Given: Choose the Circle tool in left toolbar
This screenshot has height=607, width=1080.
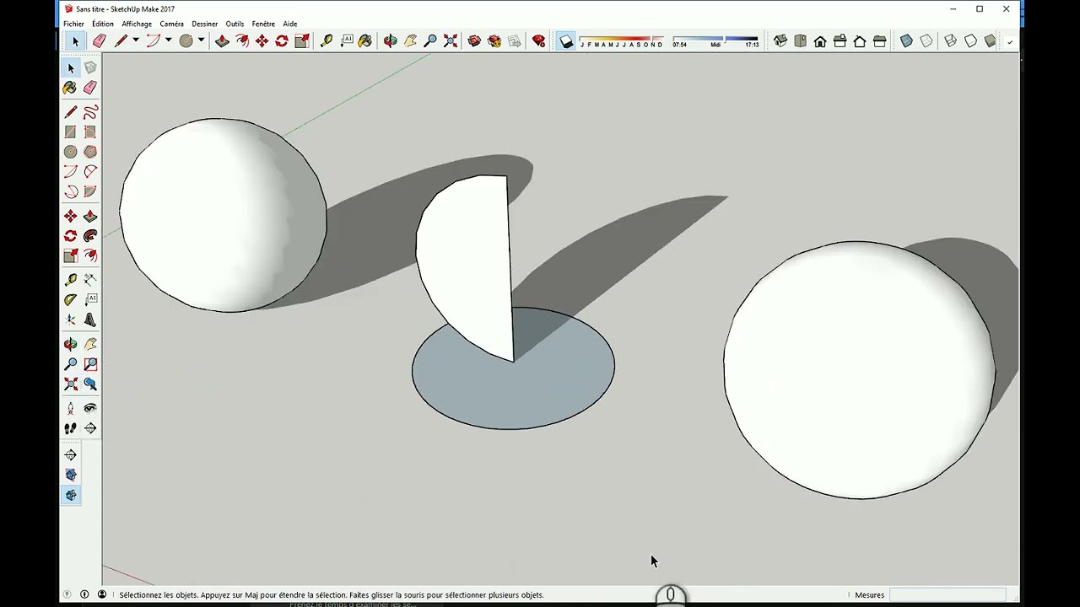Looking at the screenshot, I should tap(70, 153).
